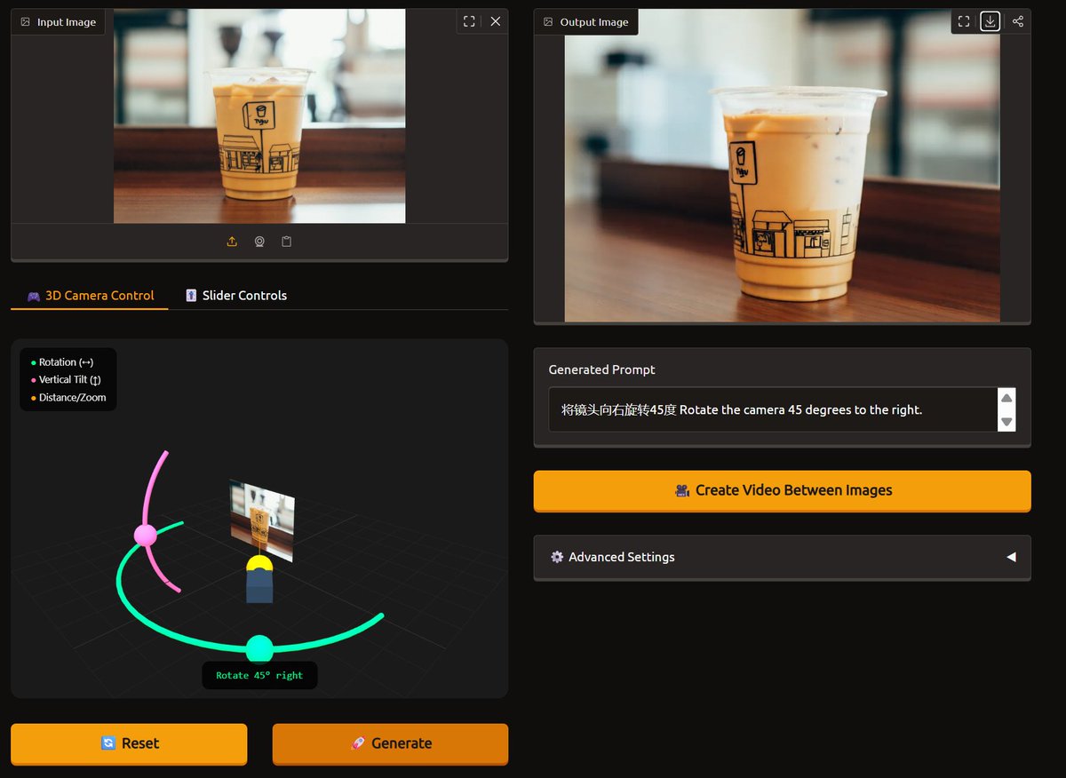Screen dimensions: 1066x778
Task: Click the camera model block in 3D view
Action: click(x=259, y=586)
